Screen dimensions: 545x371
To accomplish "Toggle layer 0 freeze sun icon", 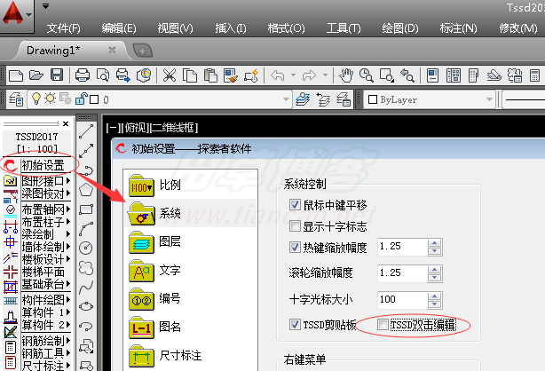I will tap(50, 99).
